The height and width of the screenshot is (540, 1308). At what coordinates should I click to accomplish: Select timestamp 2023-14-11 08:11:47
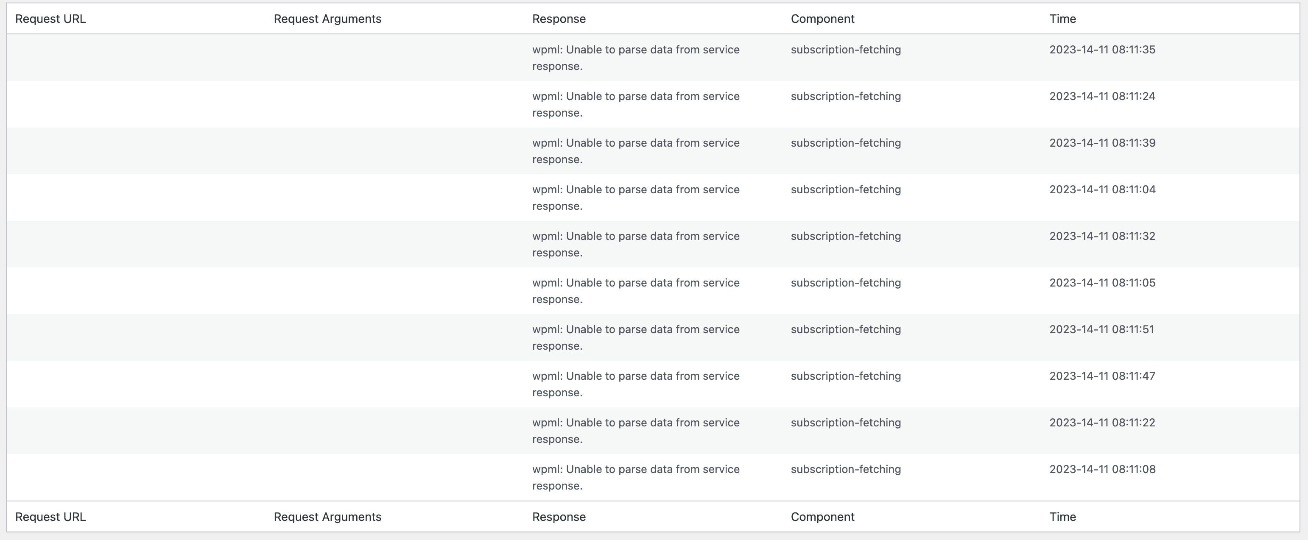1102,376
